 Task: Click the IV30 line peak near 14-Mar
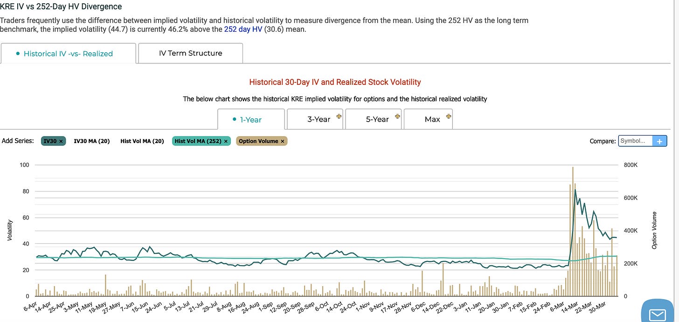575,191
